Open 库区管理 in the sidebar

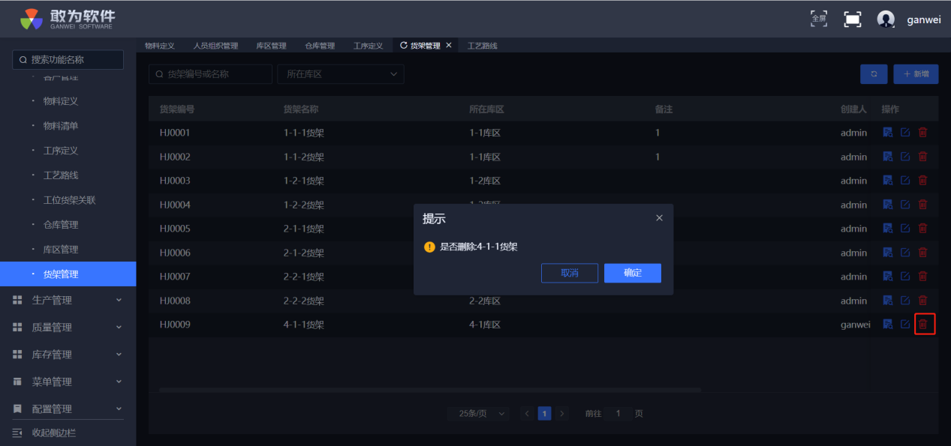[61, 250]
